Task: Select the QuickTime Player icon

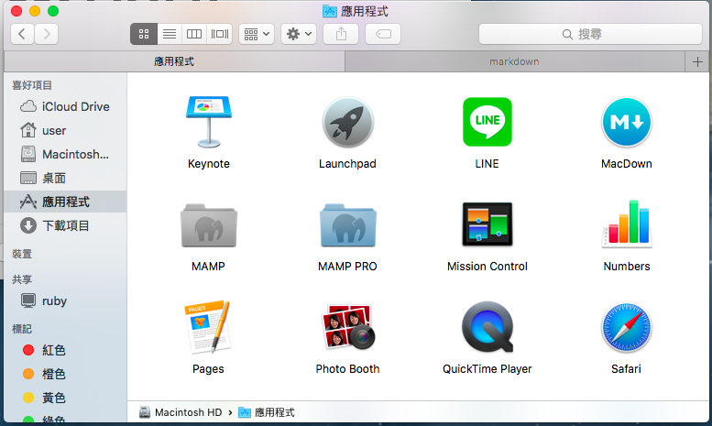Action: pyautogui.click(x=487, y=327)
